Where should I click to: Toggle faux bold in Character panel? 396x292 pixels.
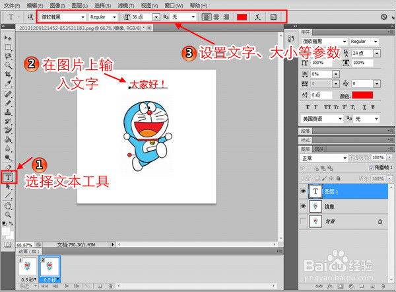coord(308,107)
